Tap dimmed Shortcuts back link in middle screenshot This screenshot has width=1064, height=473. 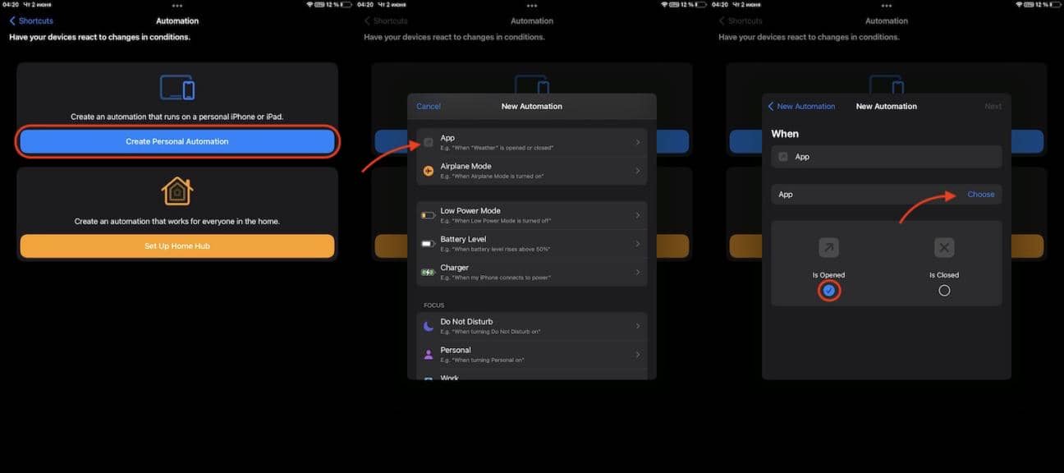pos(386,21)
